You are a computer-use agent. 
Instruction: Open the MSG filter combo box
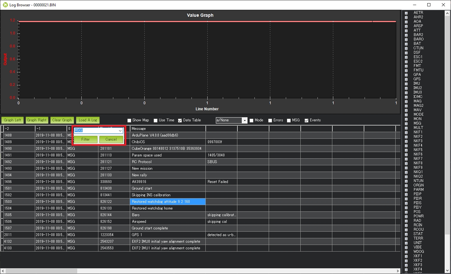tap(120, 131)
